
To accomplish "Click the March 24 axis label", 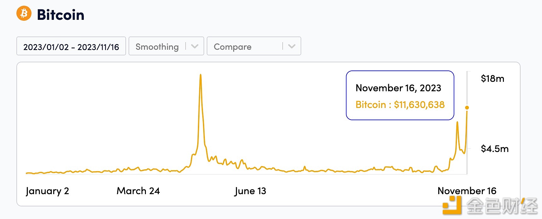I will [138, 191].
